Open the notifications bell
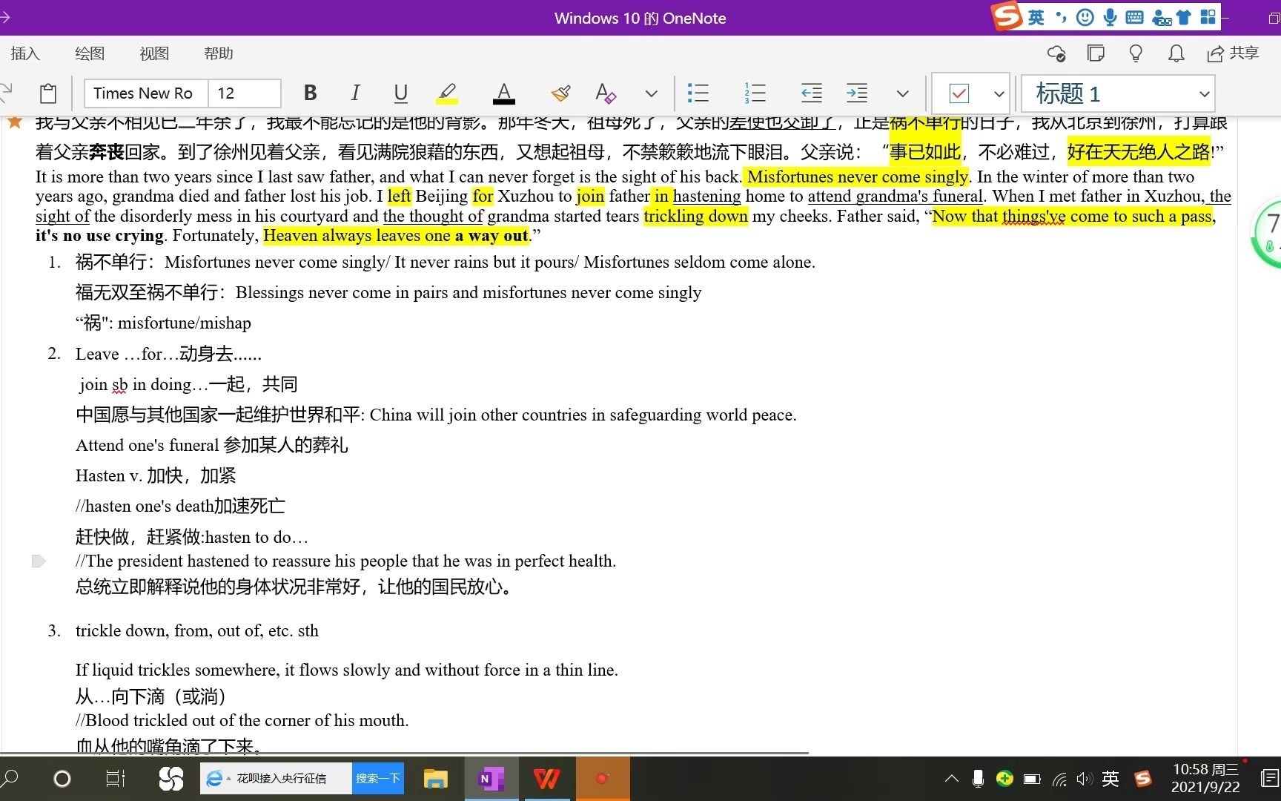Viewport: 1281px width, 801px height. [1176, 53]
